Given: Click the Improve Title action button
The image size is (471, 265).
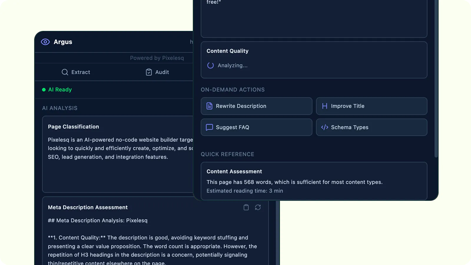Looking at the screenshot, I should pos(372,106).
